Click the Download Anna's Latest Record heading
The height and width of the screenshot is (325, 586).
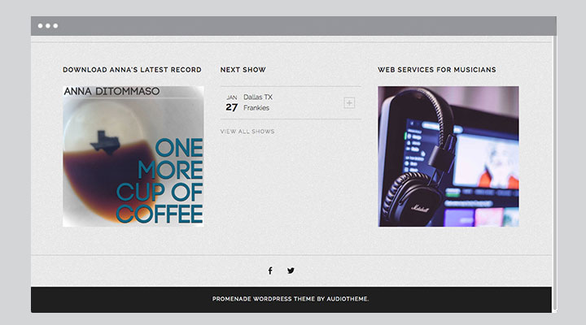[x=132, y=70]
